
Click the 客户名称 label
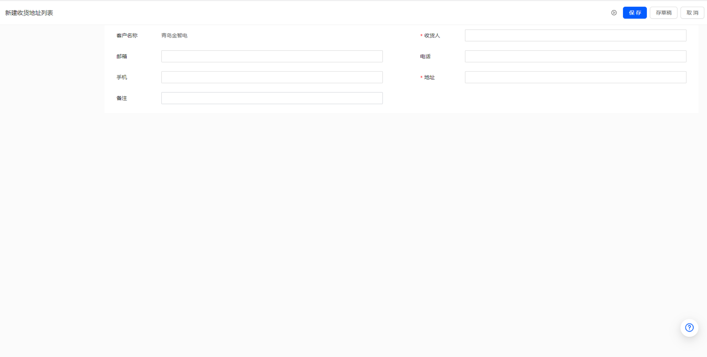(x=127, y=35)
